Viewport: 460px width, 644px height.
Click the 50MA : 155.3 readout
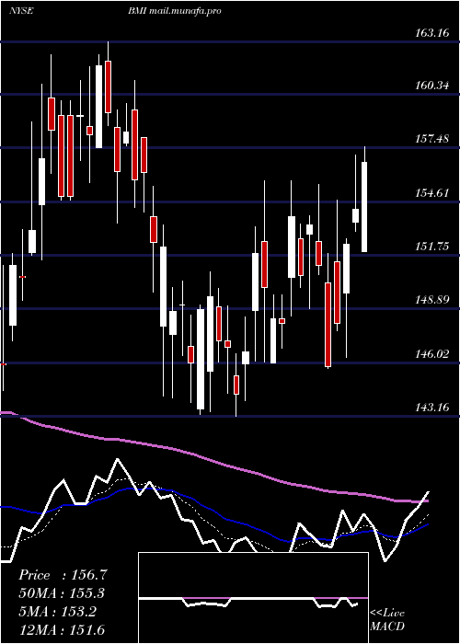pos(62,593)
